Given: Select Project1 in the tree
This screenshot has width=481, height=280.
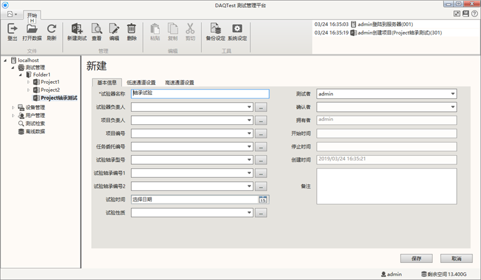Looking at the screenshot, I should 50,82.
